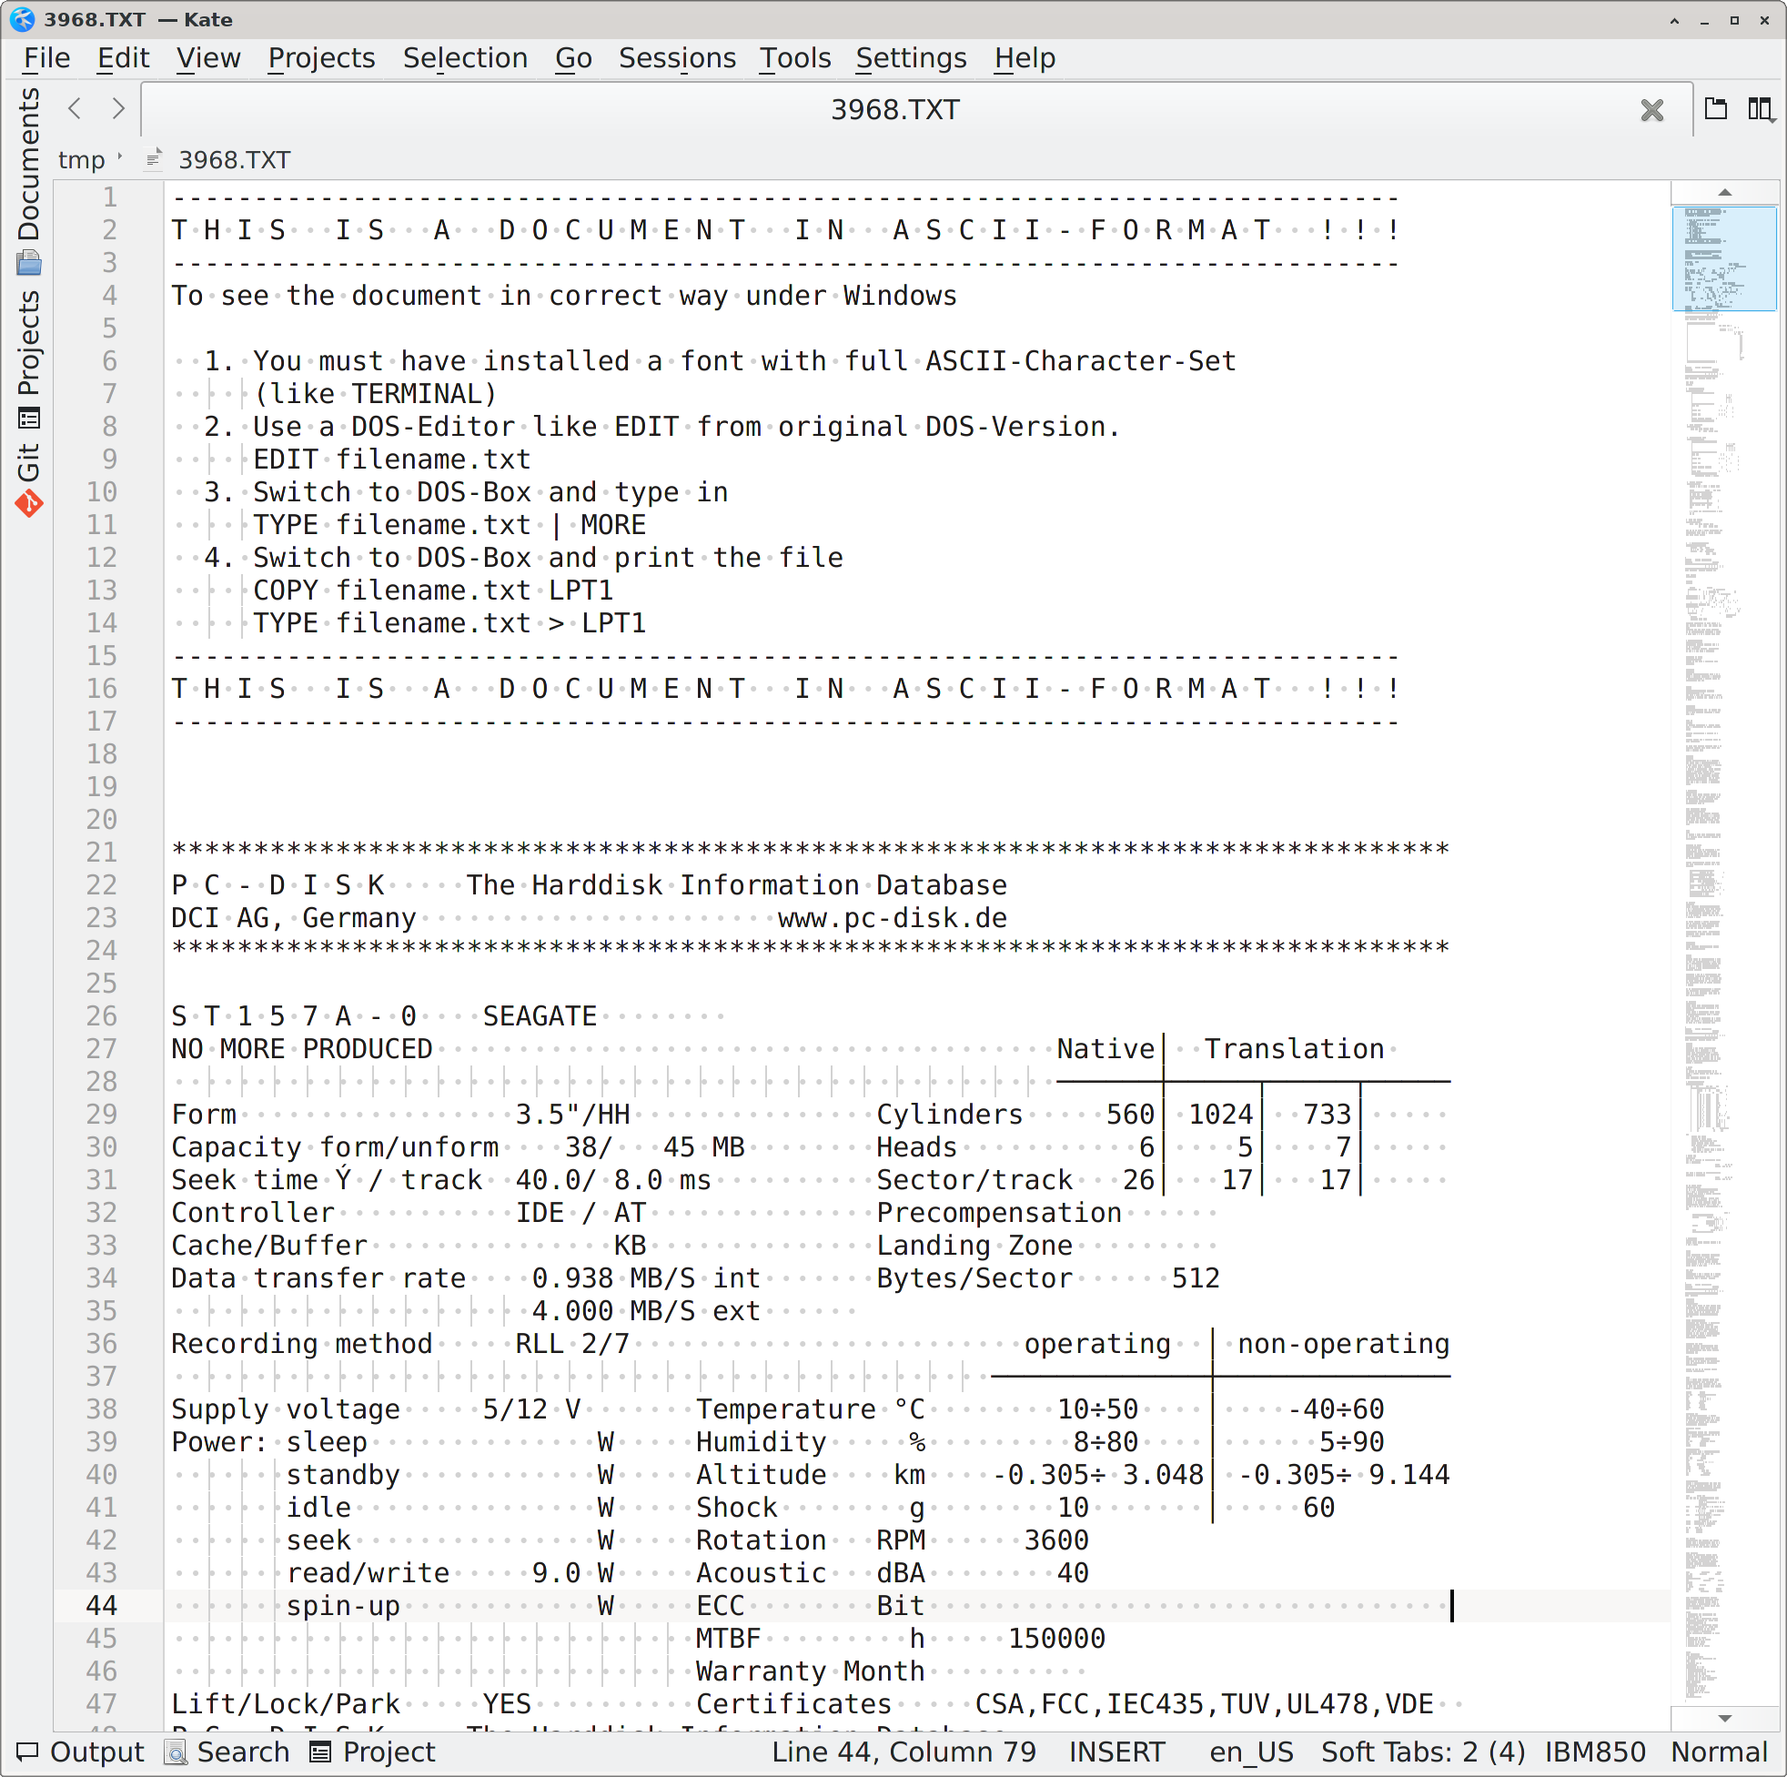Toggle Soft Tabs indentation setting
This screenshot has height=1777, width=1787.
click(x=1422, y=1752)
